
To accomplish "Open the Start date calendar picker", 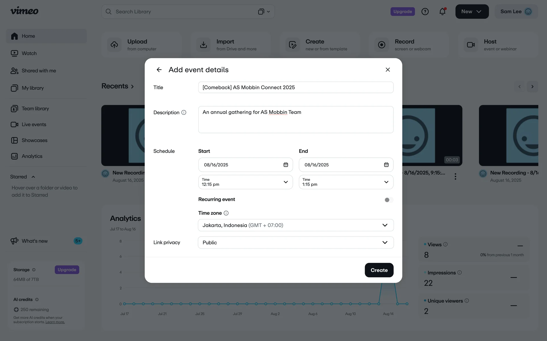I will 285,165.
